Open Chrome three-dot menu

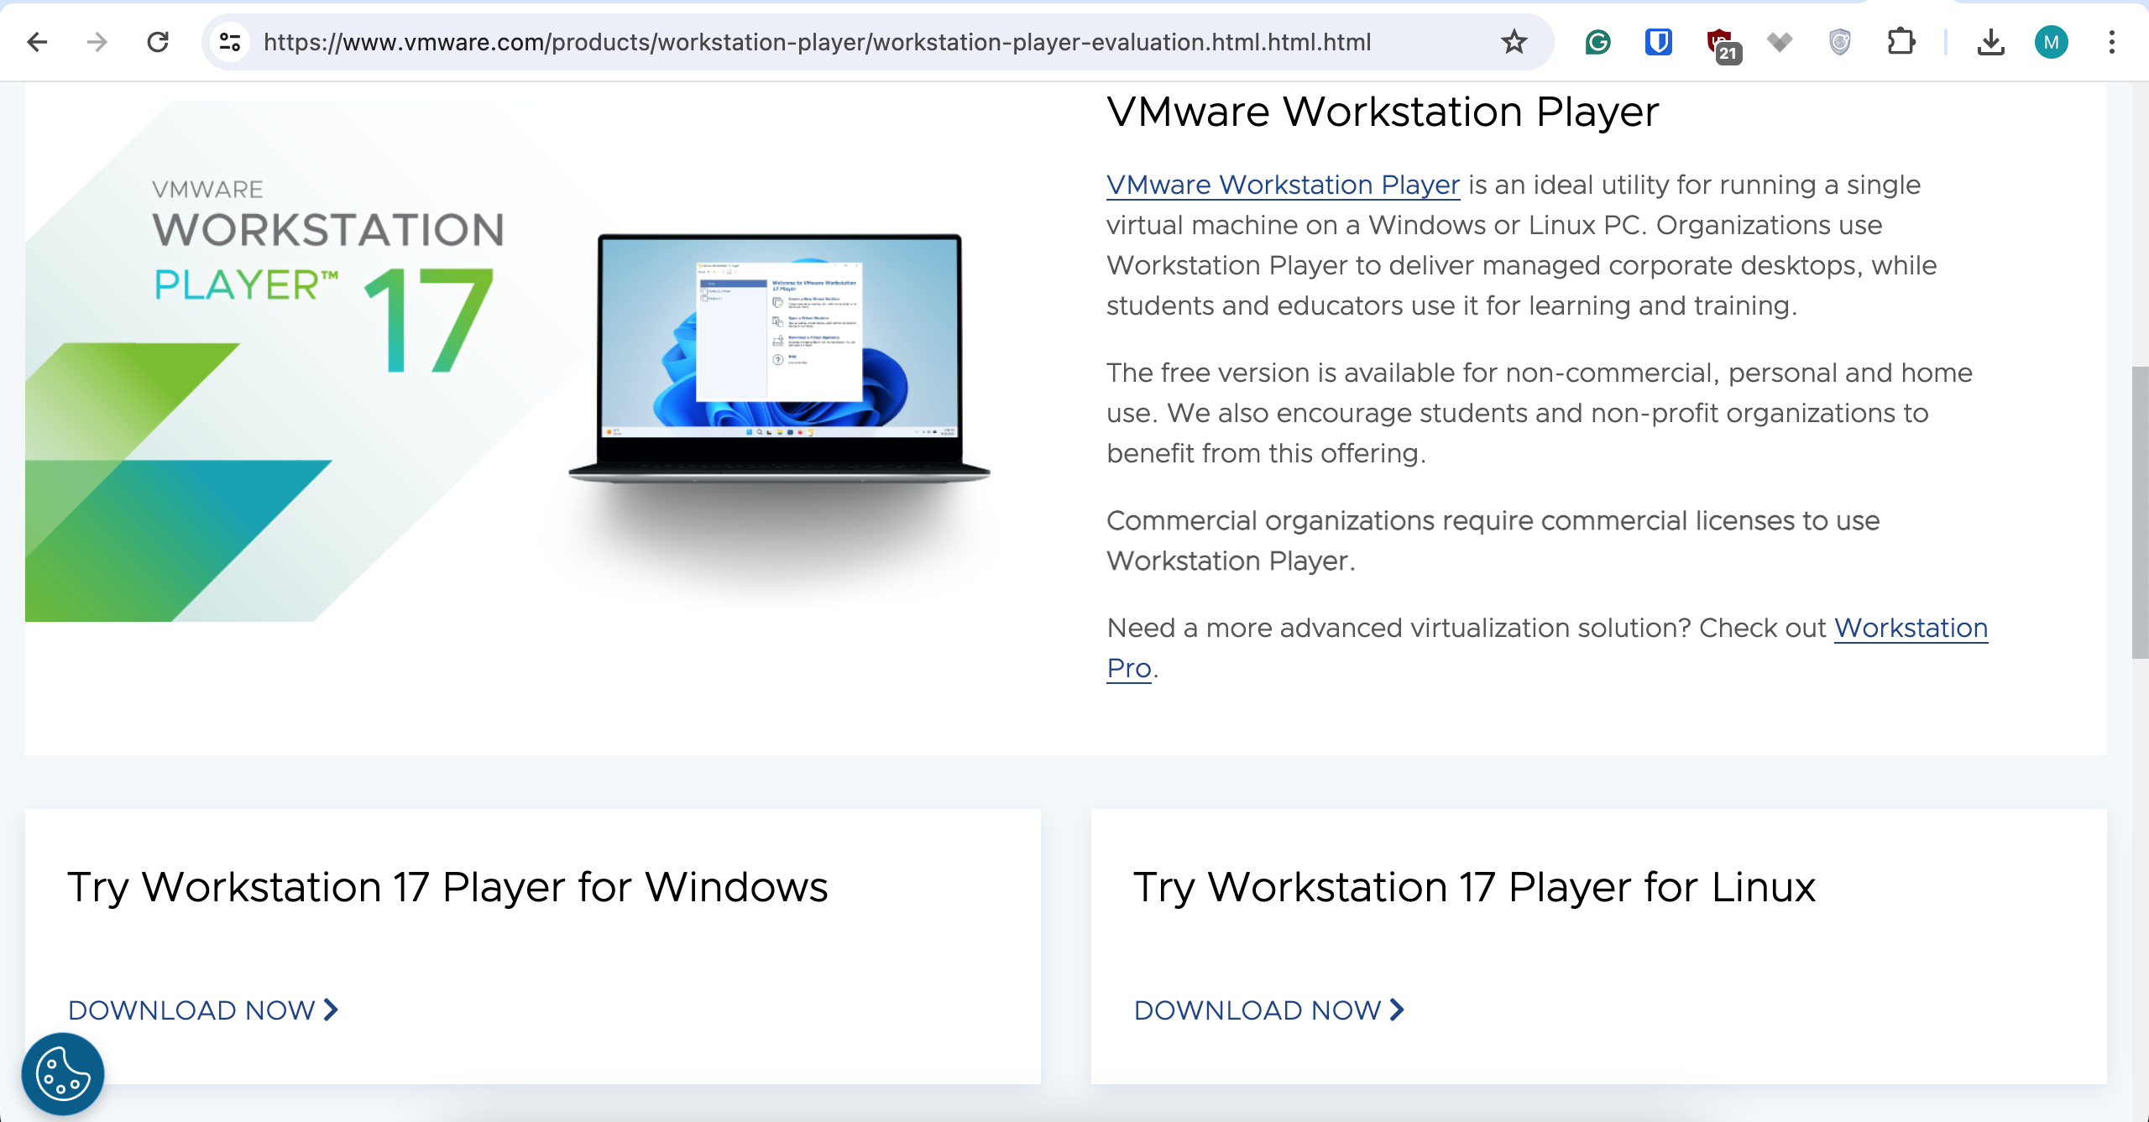coord(2111,42)
